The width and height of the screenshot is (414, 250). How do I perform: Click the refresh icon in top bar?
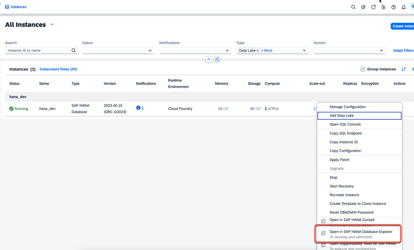[x=373, y=7]
